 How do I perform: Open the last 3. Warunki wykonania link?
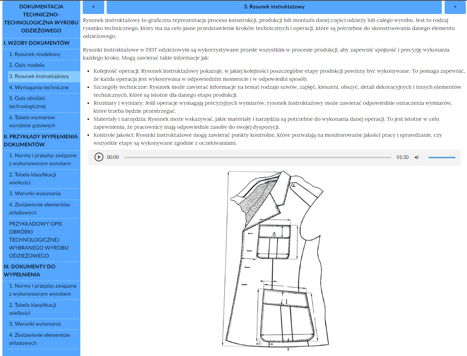coord(35,324)
